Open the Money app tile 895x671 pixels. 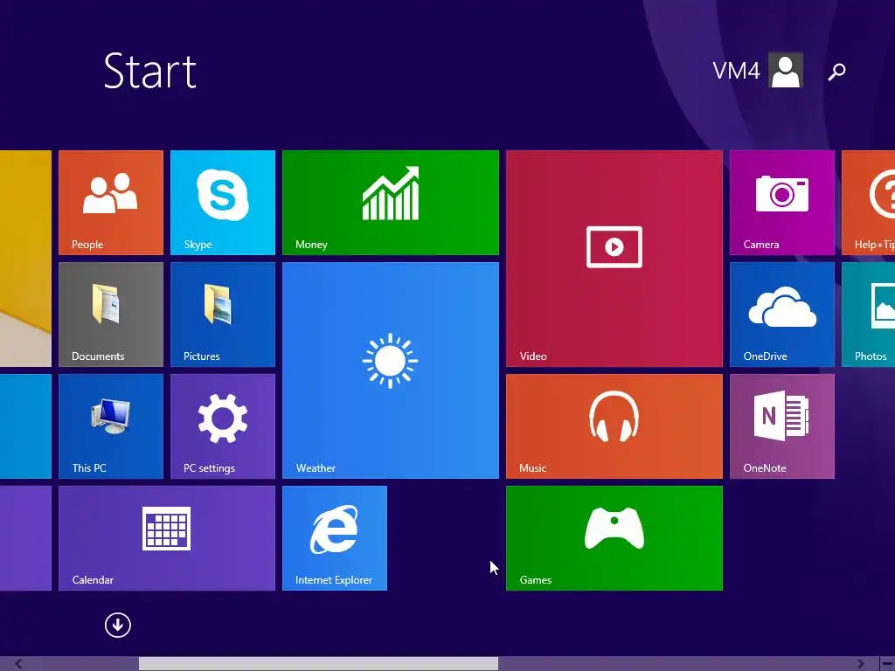point(391,203)
